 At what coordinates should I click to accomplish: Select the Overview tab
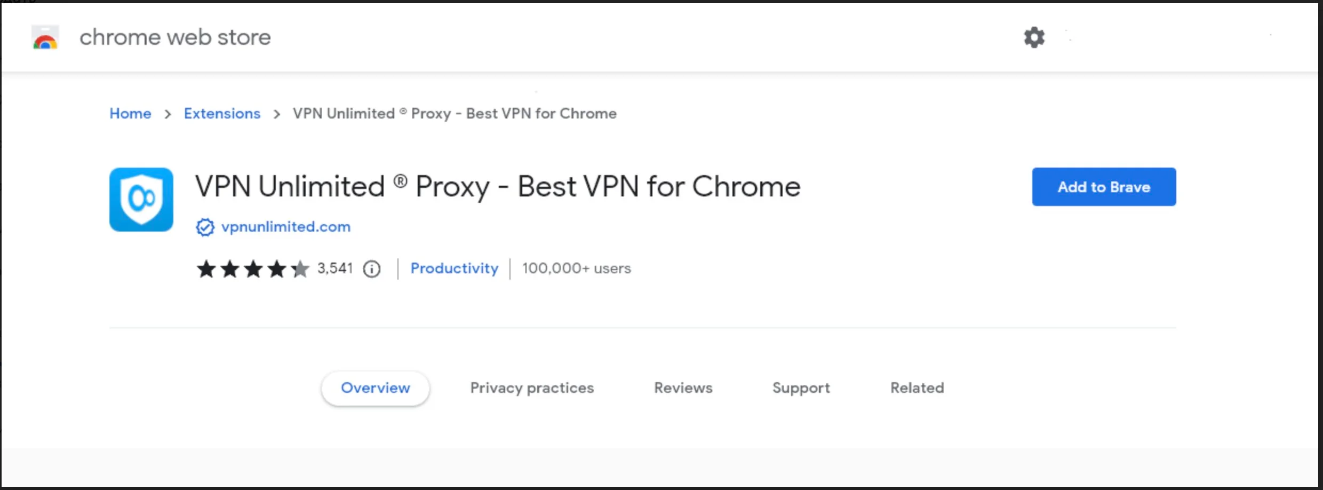(376, 388)
